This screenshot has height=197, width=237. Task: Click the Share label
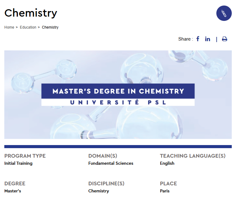point(186,39)
